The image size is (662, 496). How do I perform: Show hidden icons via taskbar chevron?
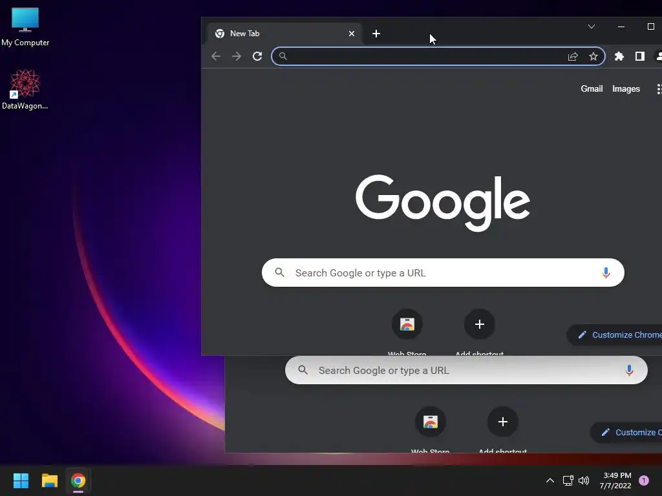pos(550,480)
